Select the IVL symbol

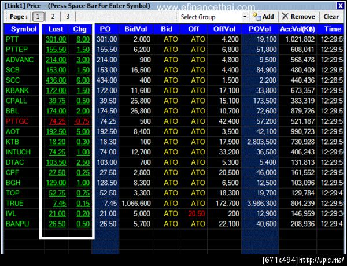(11, 213)
